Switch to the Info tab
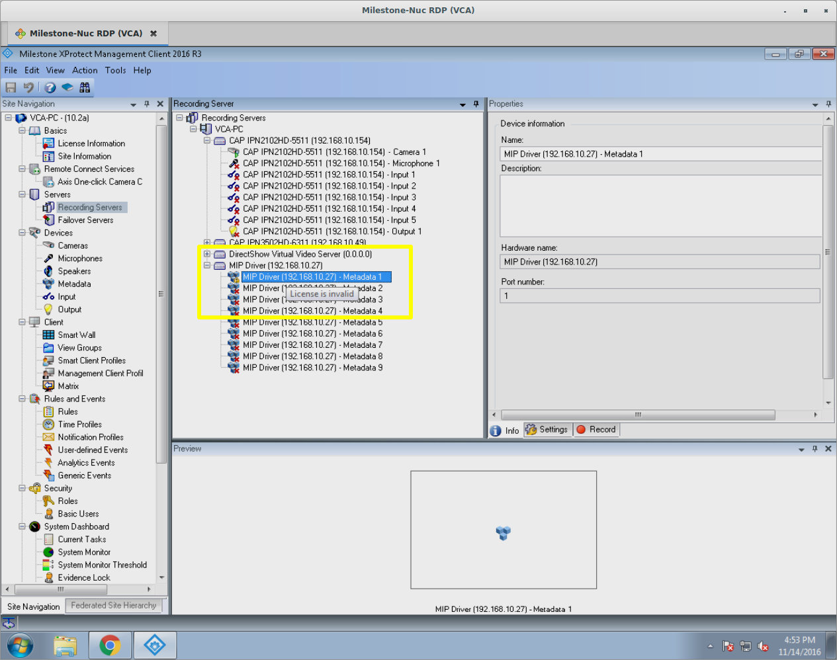Viewport: 837px width, 660px height. click(x=506, y=431)
